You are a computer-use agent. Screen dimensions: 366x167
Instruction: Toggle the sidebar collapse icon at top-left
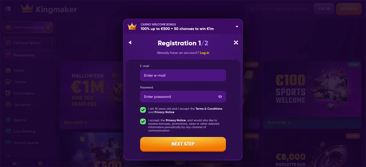8,9
